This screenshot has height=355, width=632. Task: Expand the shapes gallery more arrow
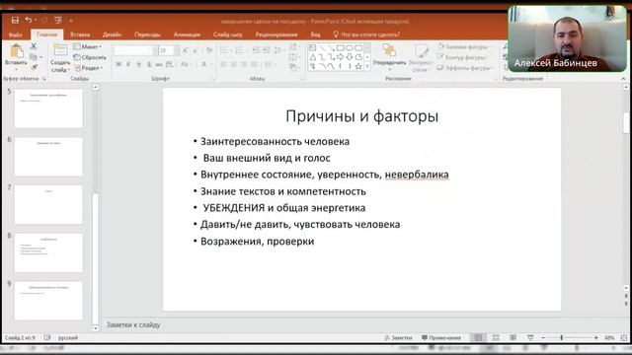367,67
